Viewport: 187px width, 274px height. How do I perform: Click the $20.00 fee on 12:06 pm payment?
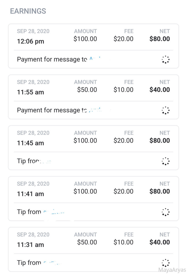pos(123,39)
